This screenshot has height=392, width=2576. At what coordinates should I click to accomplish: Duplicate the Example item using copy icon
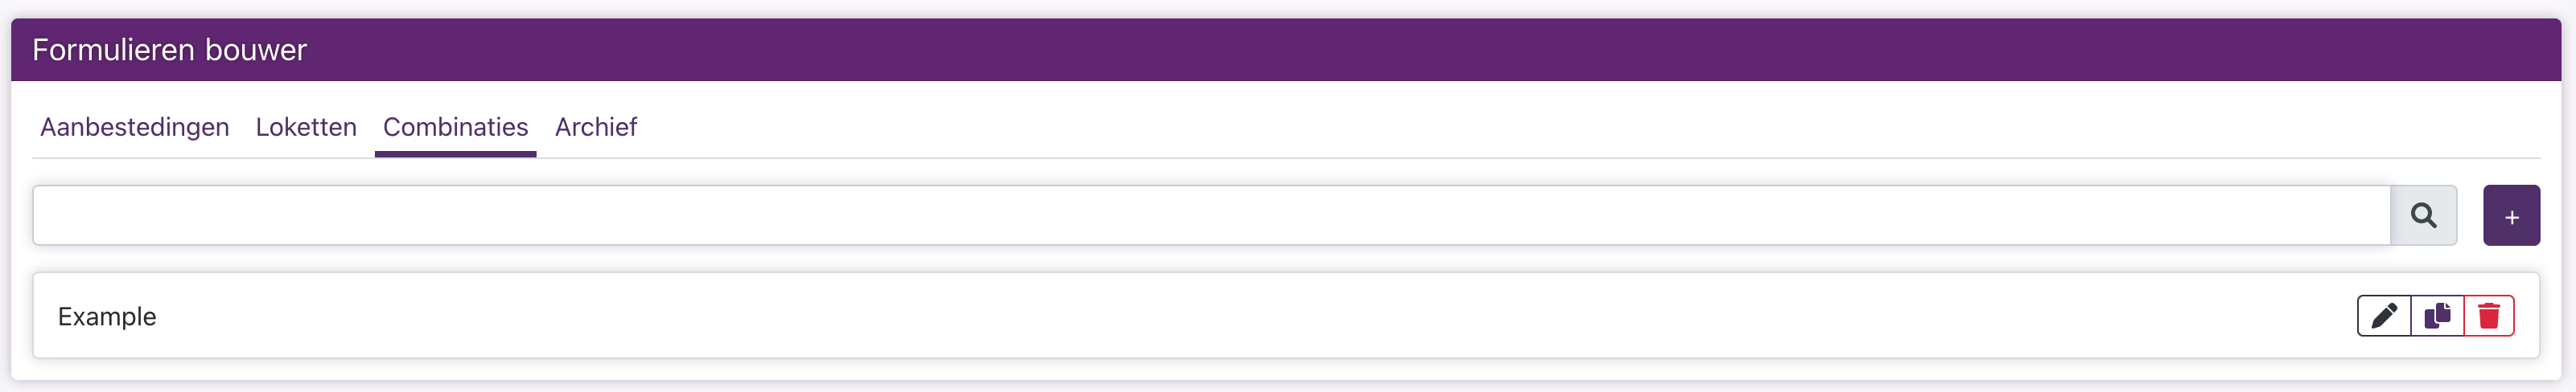coord(2437,316)
